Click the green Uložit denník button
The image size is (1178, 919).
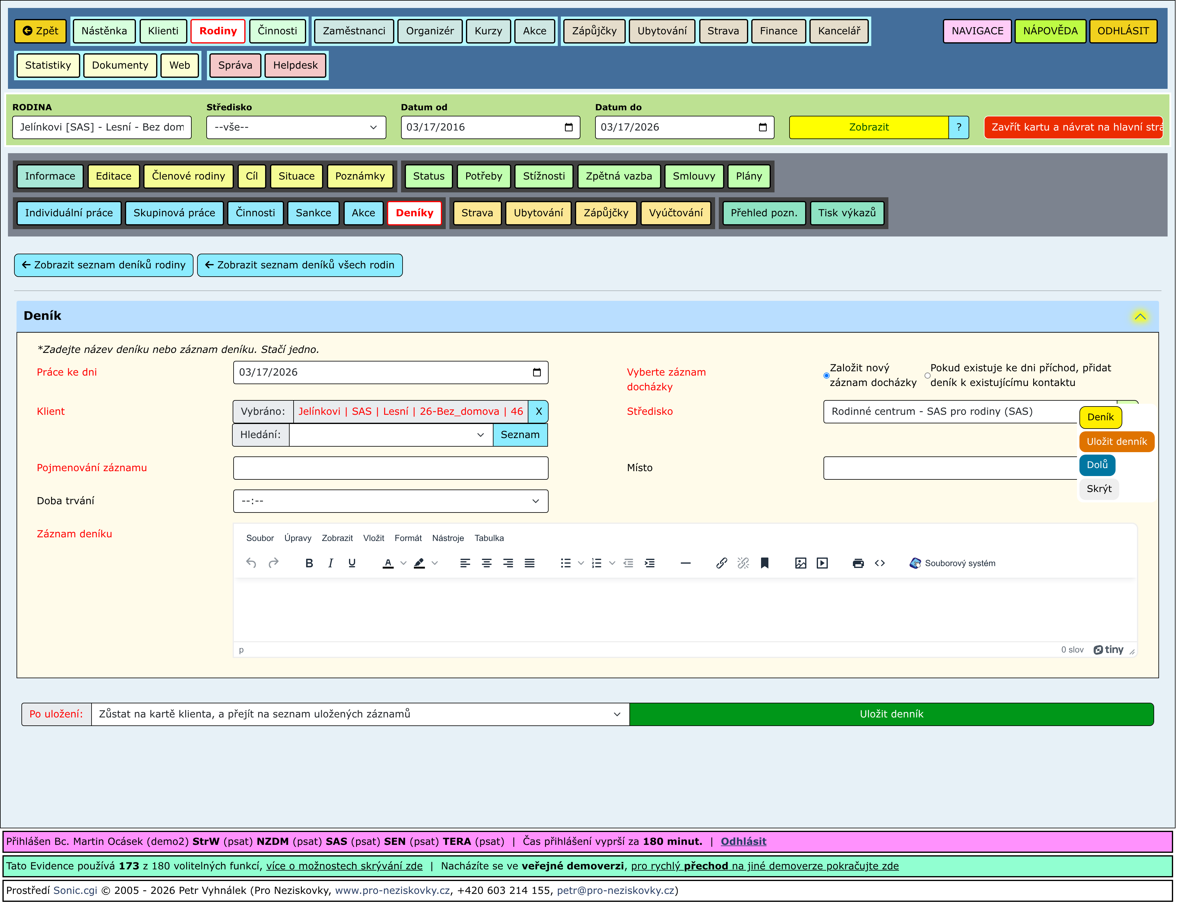(x=891, y=714)
